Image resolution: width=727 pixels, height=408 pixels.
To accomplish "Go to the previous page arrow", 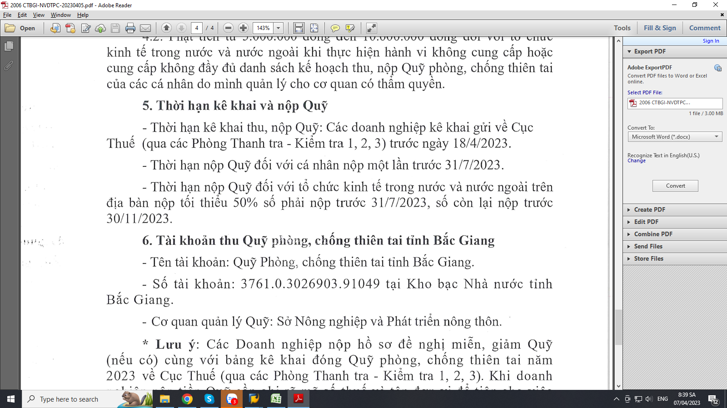I will tap(166, 28).
